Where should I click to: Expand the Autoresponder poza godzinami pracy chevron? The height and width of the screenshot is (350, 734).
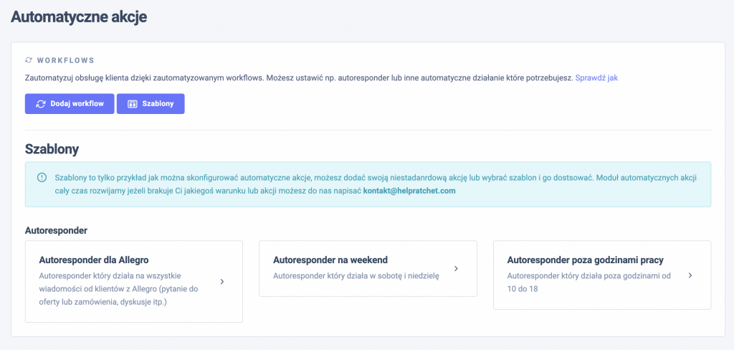point(690,275)
